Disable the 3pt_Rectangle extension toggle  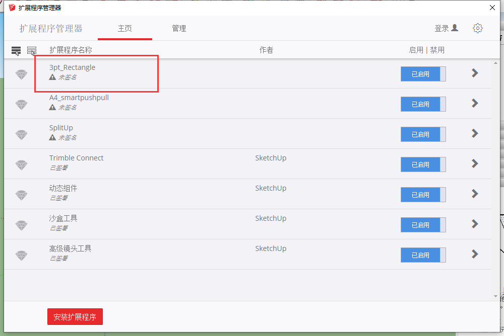423,74
